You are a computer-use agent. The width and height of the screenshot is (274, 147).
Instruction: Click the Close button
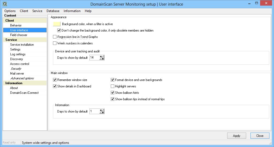(260, 136)
